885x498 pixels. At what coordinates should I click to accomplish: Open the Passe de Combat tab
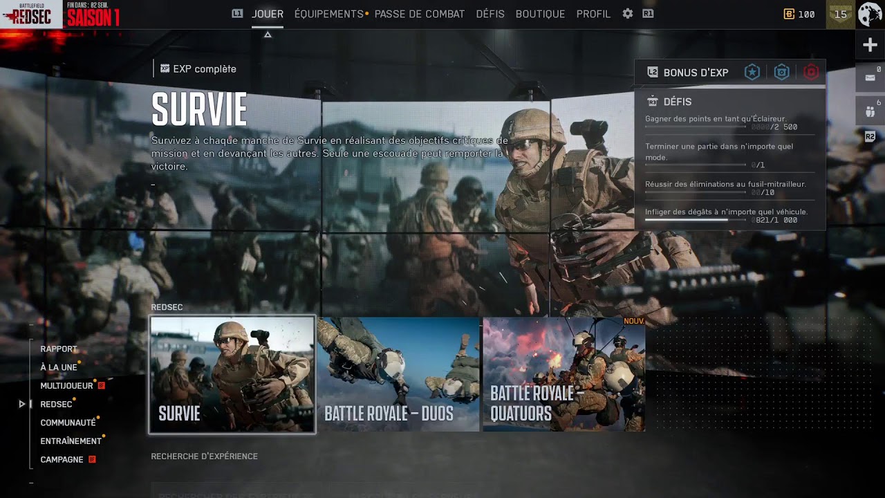[420, 14]
